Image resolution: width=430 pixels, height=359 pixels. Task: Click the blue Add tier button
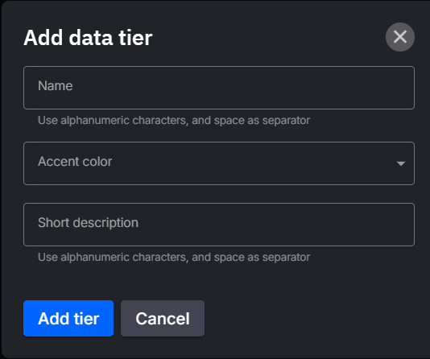(68, 318)
